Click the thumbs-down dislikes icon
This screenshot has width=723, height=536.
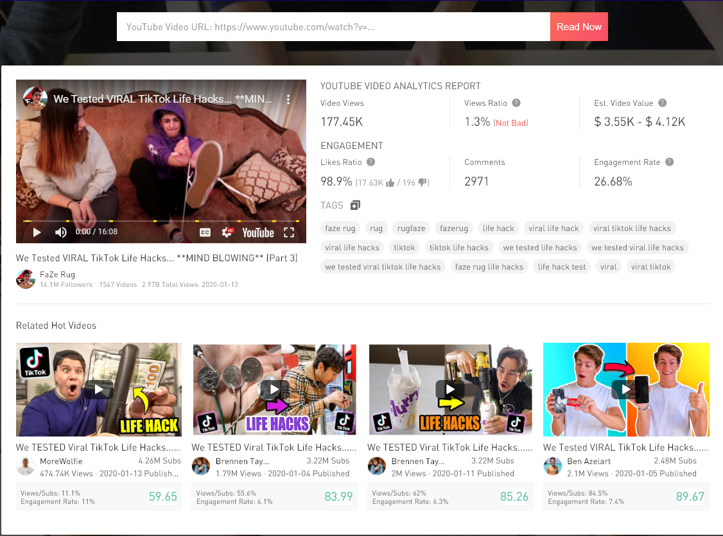coord(422,182)
